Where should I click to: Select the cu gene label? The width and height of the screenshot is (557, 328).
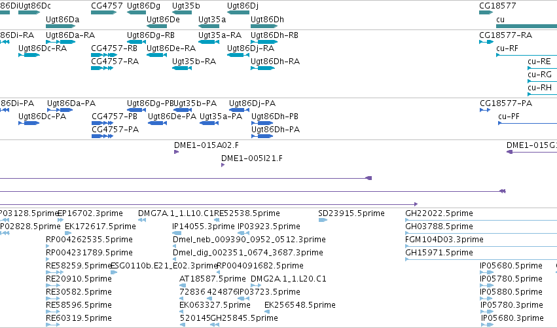[500, 19]
